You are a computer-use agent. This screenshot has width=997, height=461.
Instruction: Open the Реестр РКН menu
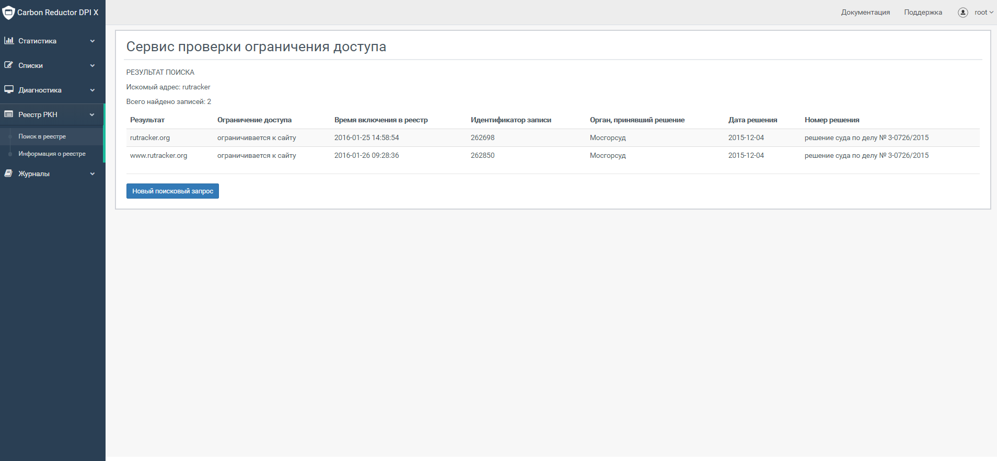coord(52,114)
